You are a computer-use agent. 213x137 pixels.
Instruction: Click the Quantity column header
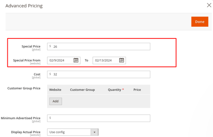click(114, 90)
